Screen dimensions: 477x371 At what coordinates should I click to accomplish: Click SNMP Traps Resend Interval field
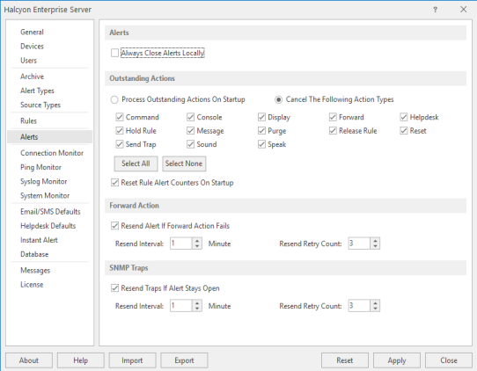181,306
